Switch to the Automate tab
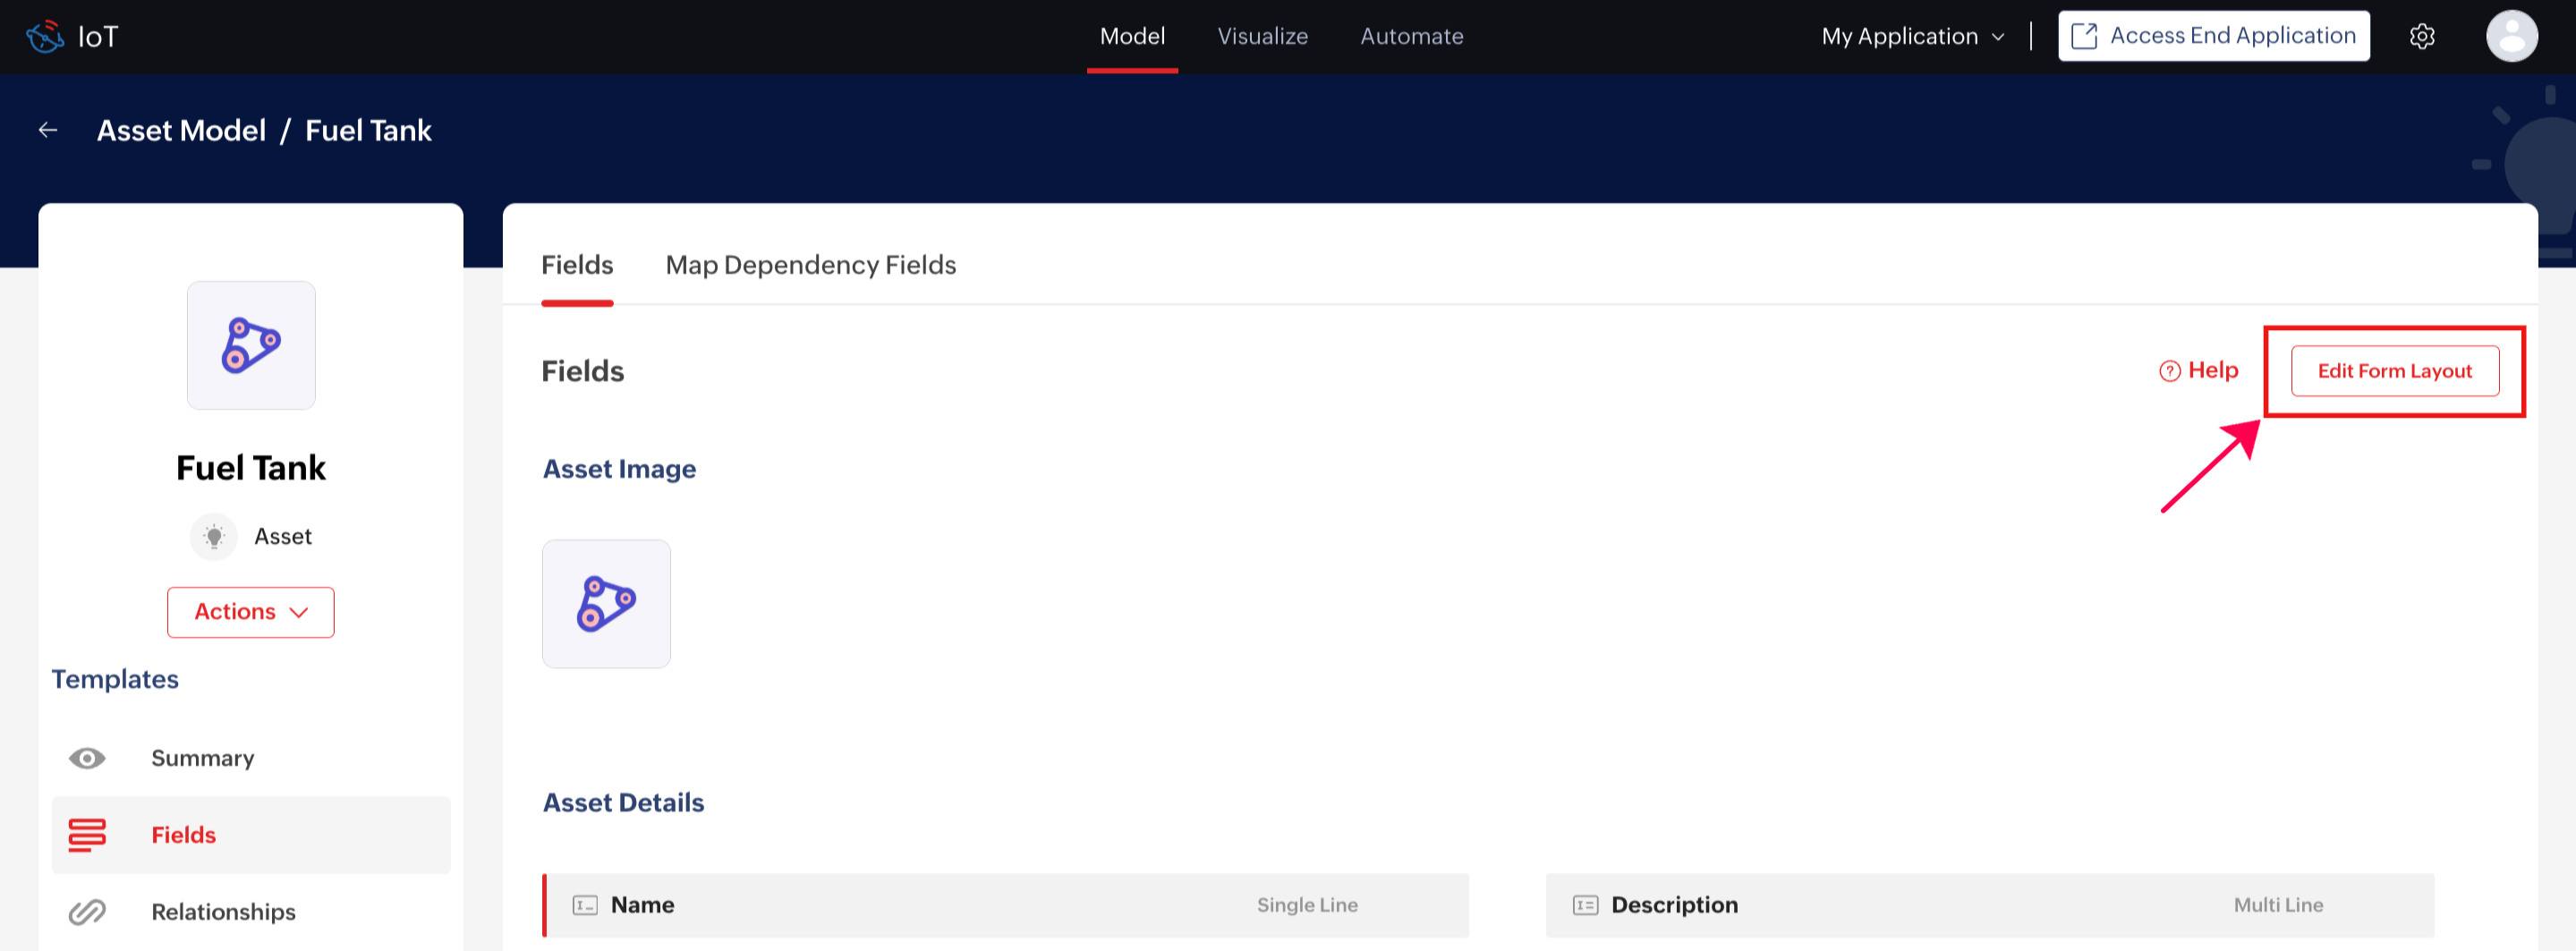Image resolution: width=2576 pixels, height=951 pixels. [x=1411, y=37]
